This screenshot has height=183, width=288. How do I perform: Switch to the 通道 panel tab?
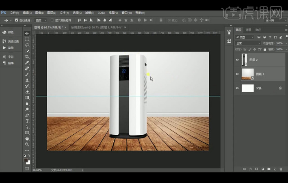tap(248, 30)
